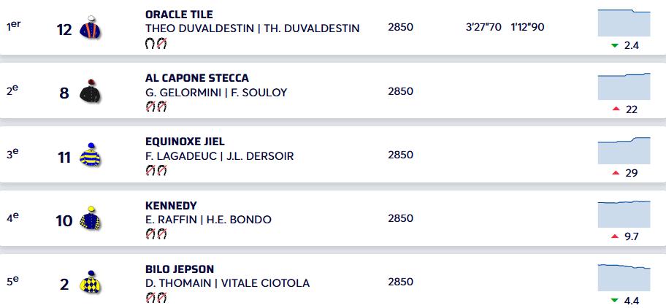Click the horseshoe icons under Kennedy
This screenshot has width=666, height=308.
[156, 234]
